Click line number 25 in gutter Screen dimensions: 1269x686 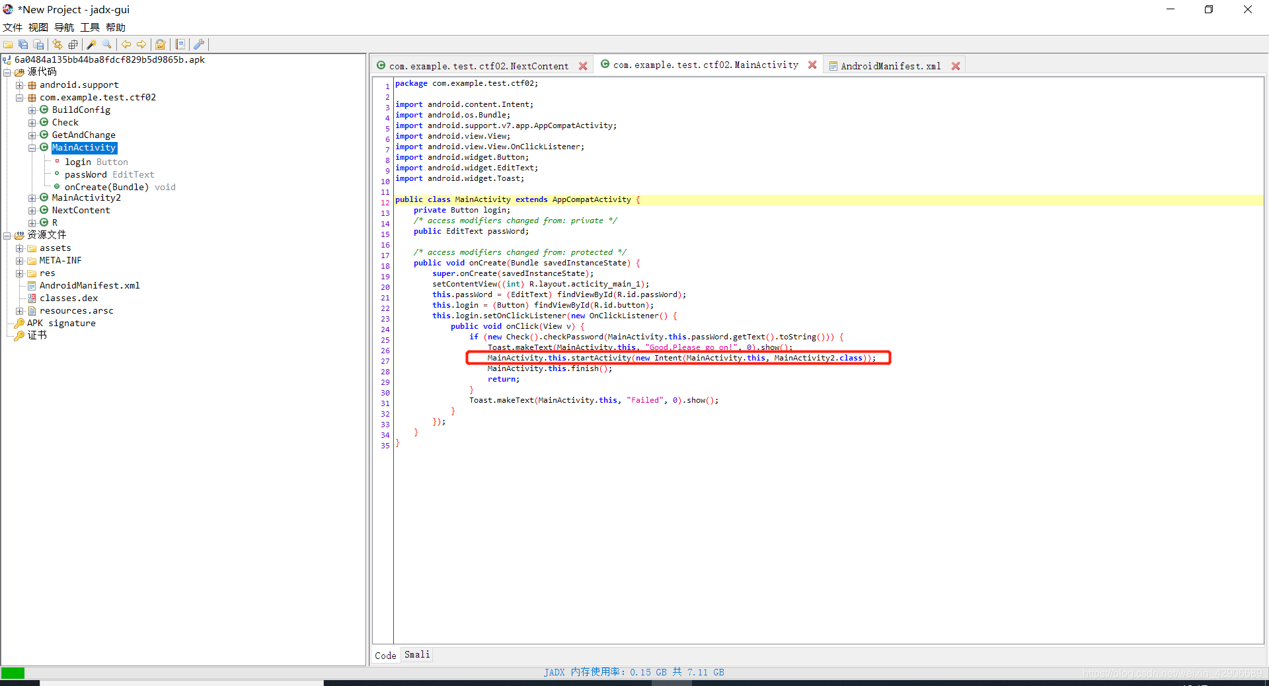(x=385, y=340)
